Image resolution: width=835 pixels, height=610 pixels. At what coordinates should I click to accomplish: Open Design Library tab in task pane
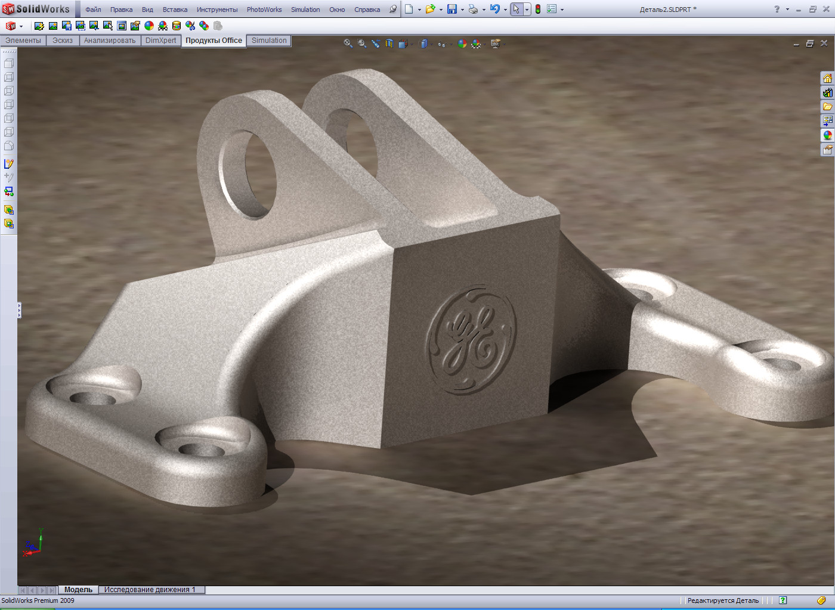827,92
